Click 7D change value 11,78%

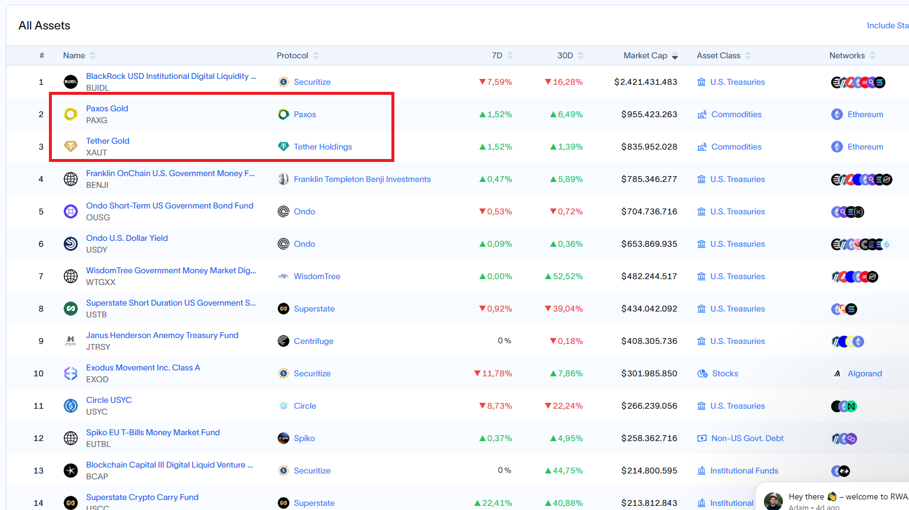pos(493,373)
